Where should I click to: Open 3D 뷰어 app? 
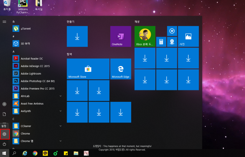[x=37, y=44]
